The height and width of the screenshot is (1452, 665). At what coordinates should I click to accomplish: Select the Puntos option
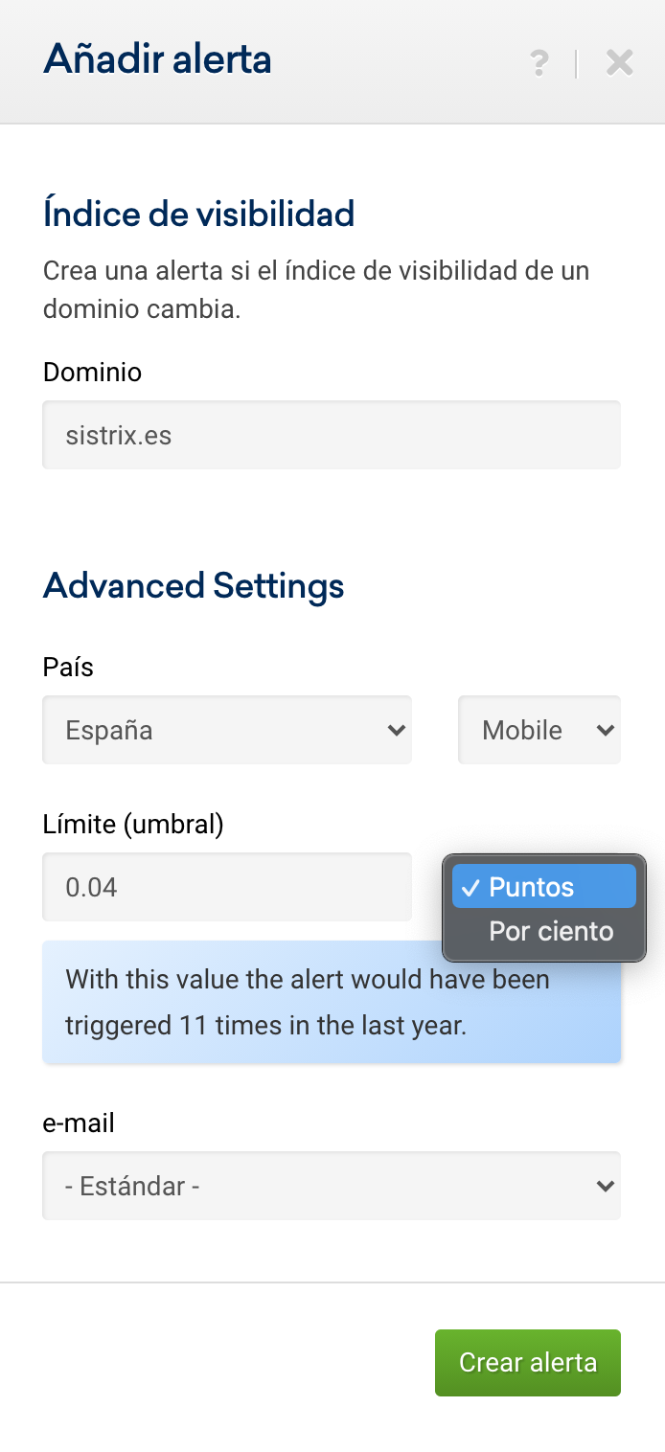coord(543,887)
